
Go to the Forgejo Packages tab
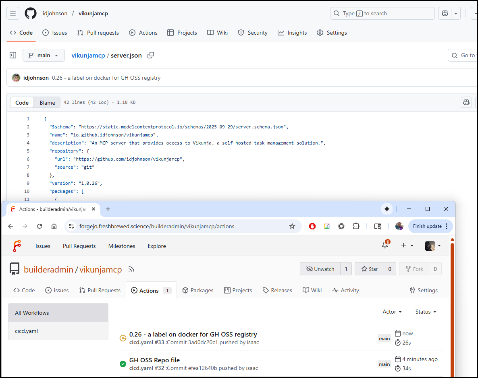(198, 290)
